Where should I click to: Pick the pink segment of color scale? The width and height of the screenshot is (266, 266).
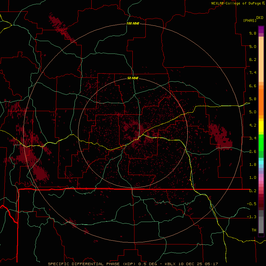click(261, 179)
